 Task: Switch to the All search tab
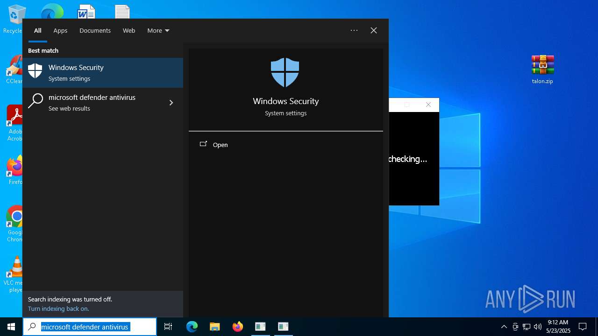tap(38, 30)
